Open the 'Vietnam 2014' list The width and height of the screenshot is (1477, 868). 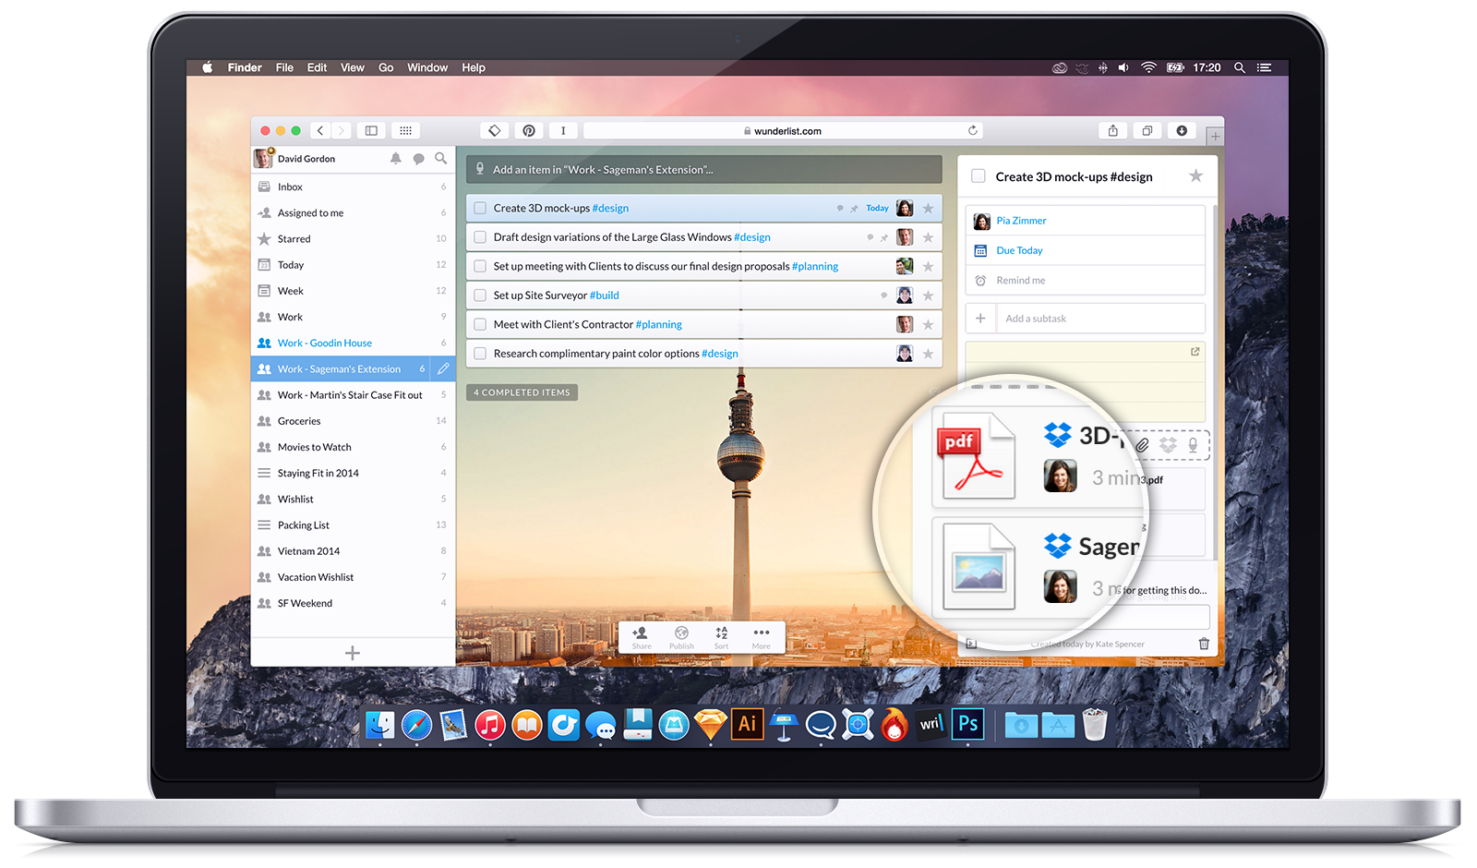tap(353, 550)
